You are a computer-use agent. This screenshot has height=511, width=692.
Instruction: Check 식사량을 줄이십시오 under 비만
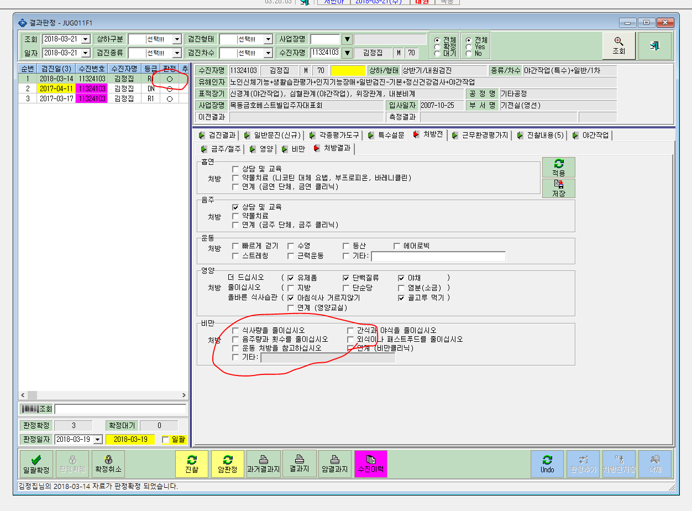click(x=236, y=330)
